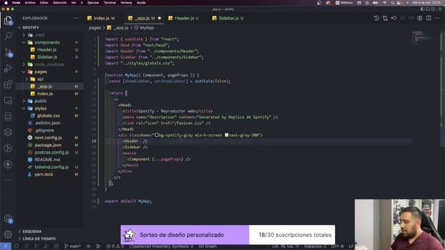This screenshot has height=250, width=445.
Task: Split the editor to the right
Action: tap(428, 18)
